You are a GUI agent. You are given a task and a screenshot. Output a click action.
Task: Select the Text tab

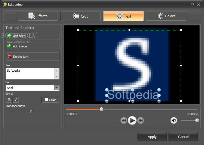coord(123,16)
